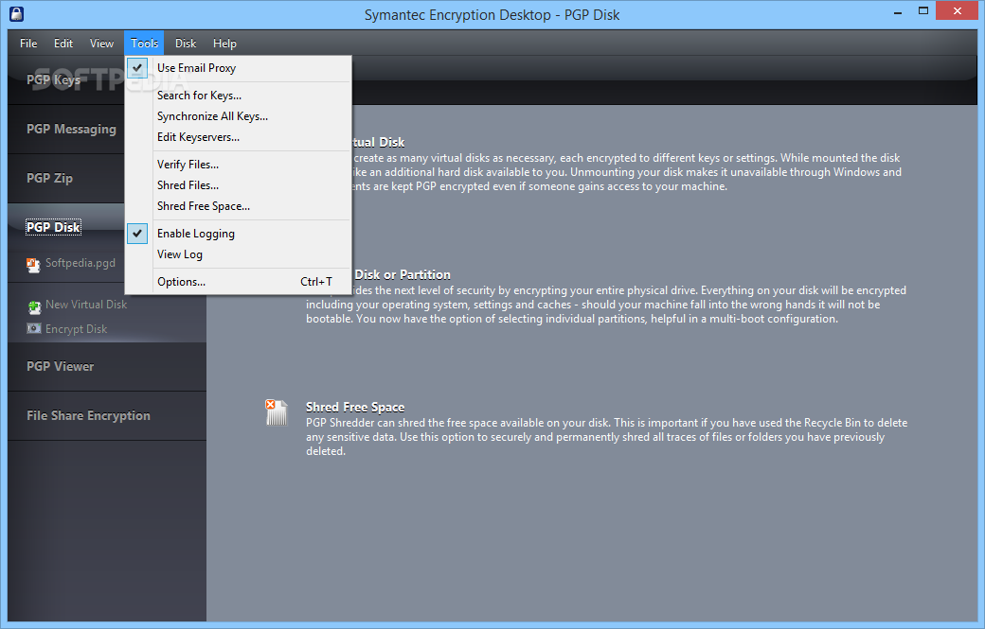Viewport: 985px width, 629px height.
Task: Toggle Enable Logging checkmark
Action: tap(137, 234)
